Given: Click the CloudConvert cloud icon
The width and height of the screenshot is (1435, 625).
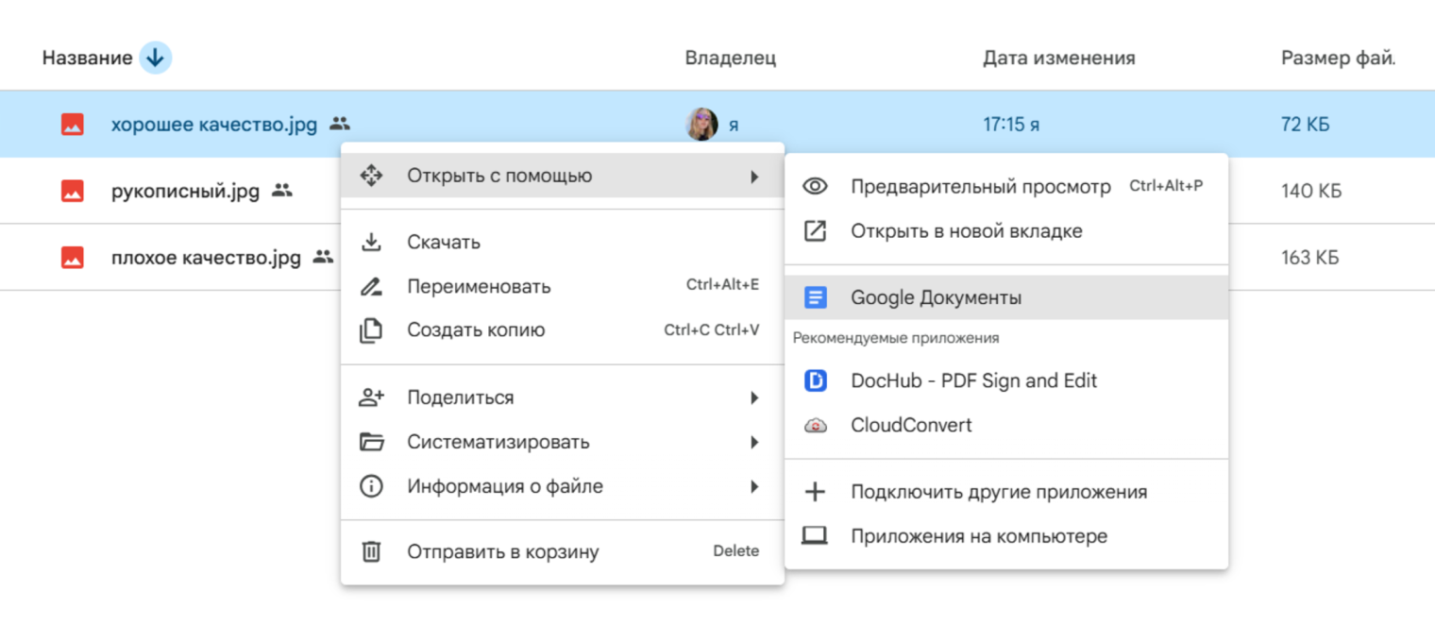Looking at the screenshot, I should [815, 426].
